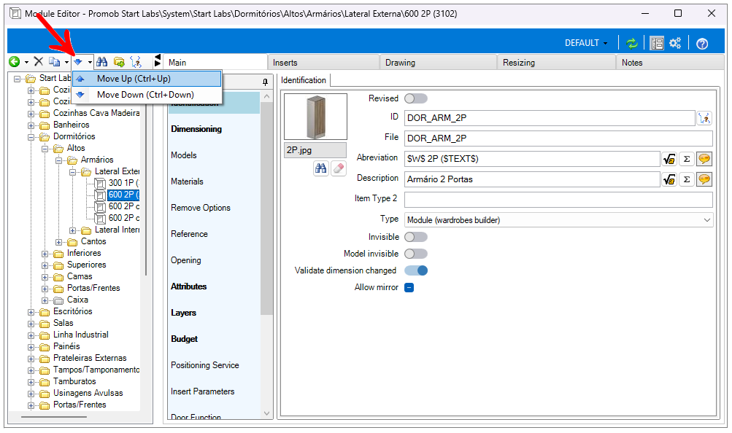Expand the Escritórios folder in tree
The height and width of the screenshot is (433, 732).
coord(31,311)
